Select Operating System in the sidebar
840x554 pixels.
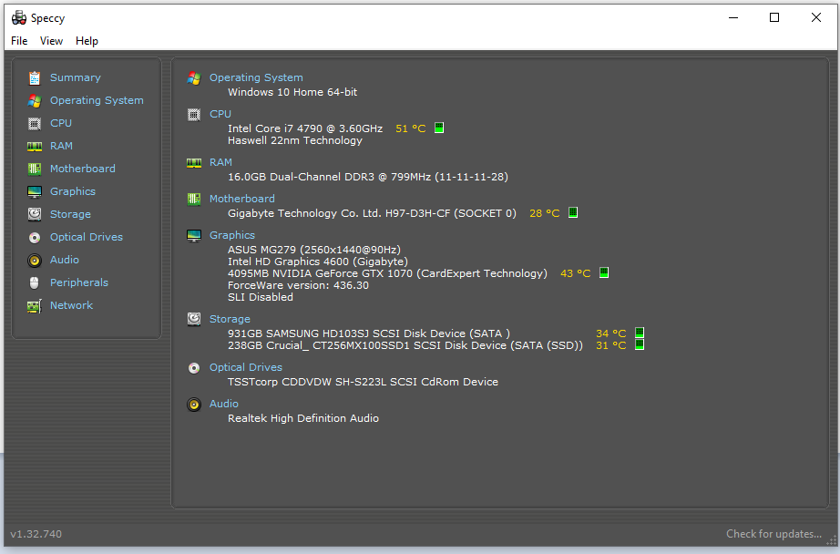pos(97,100)
